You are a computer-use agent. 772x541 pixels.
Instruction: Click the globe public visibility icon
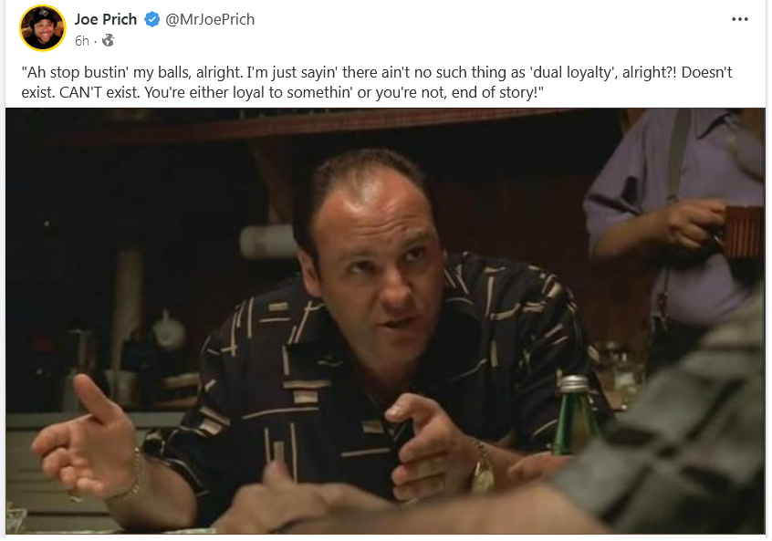tap(108, 40)
